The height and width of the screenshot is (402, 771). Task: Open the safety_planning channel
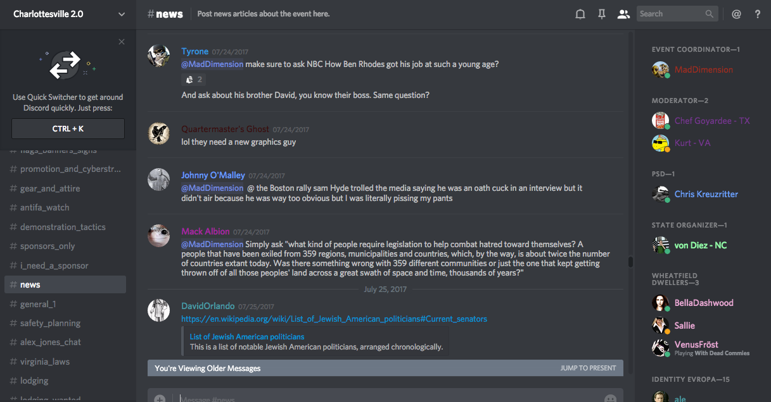pyautogui.click(x=51, y=323)
